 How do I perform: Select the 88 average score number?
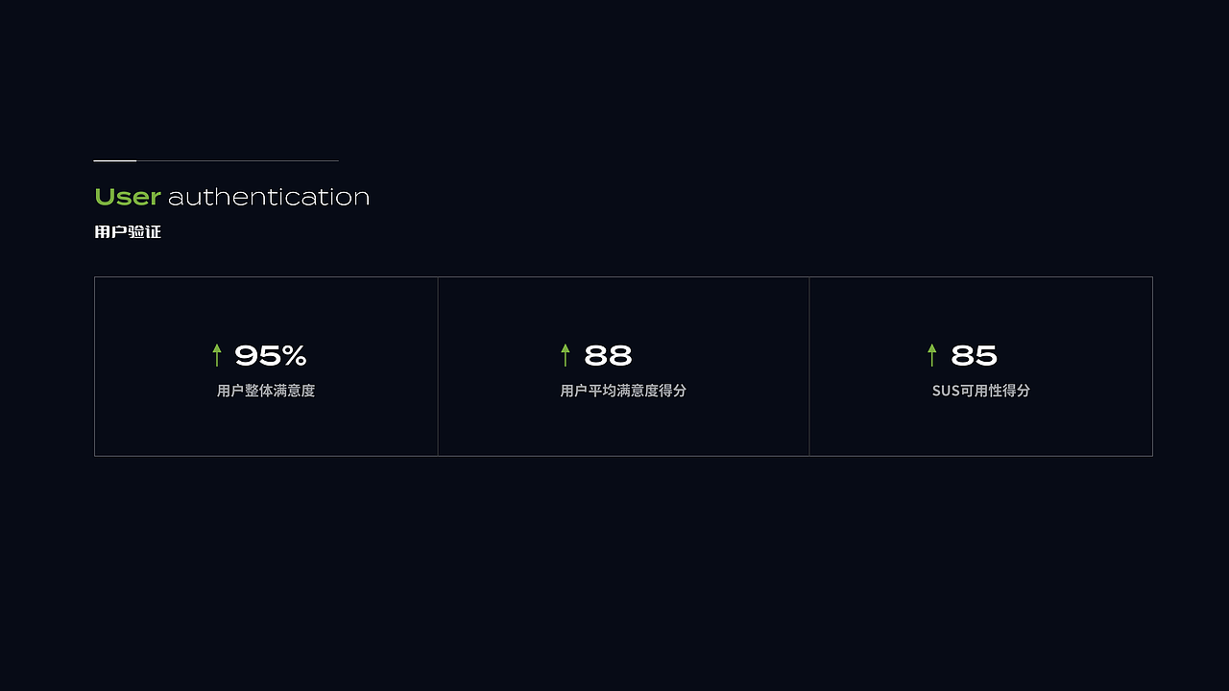(608, 356)
